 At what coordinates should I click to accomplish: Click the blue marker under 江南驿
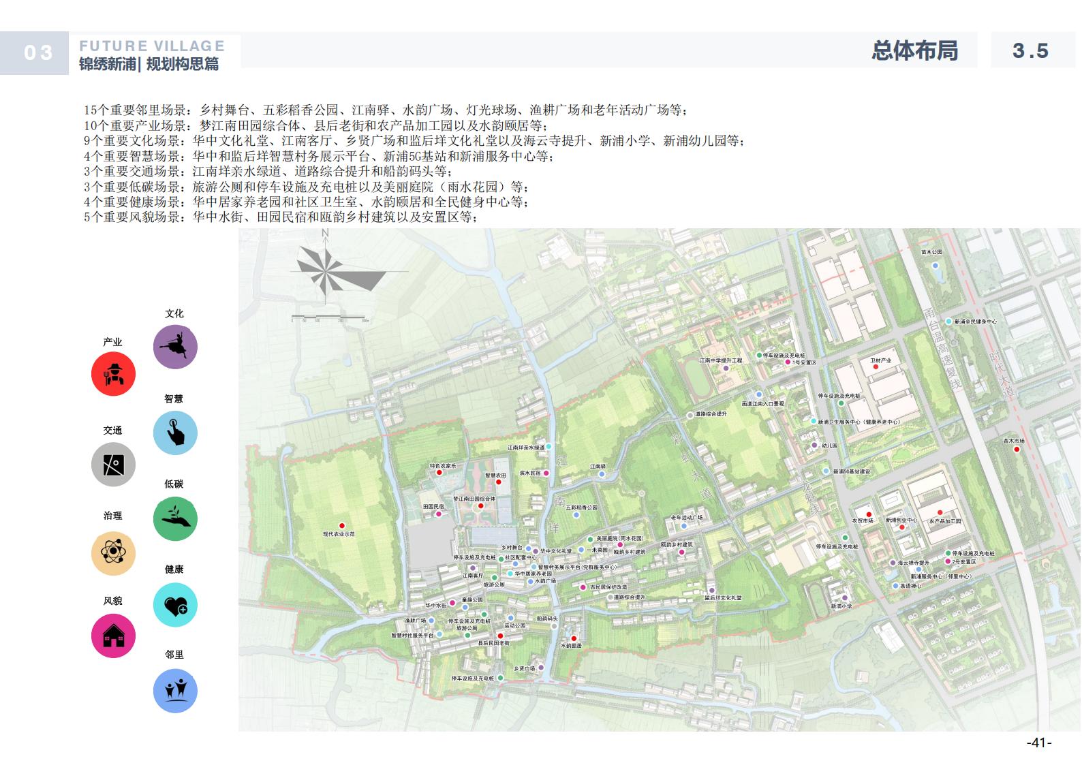pyautogui.click(x=602, y=474)
